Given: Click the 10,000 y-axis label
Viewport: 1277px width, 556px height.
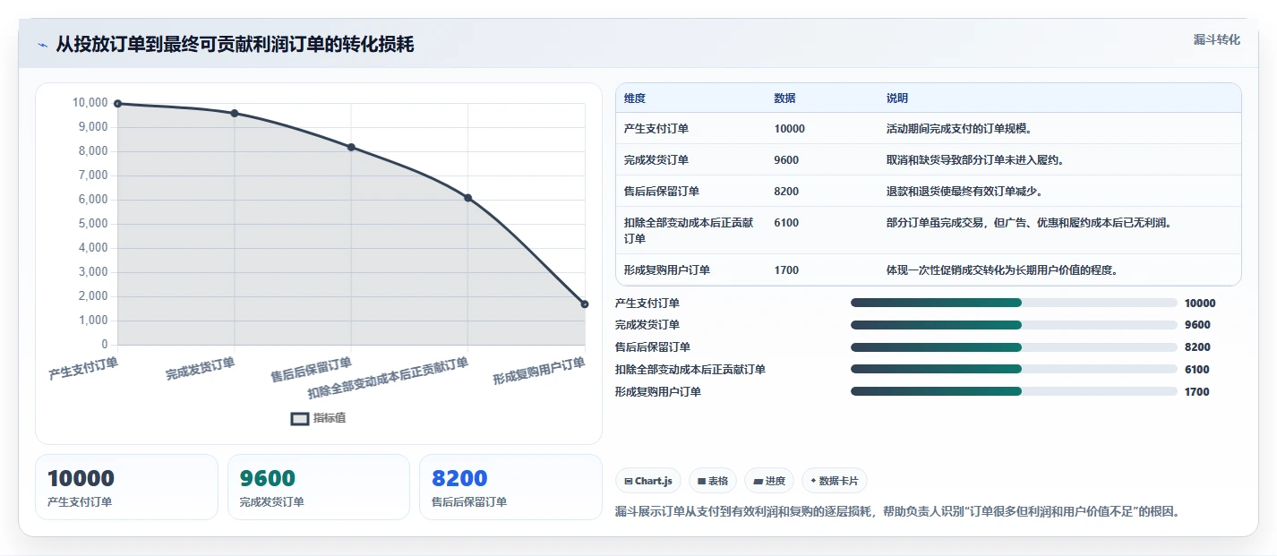Looking at the screenshot, I should pyautogui.click(x=90, y=103).
